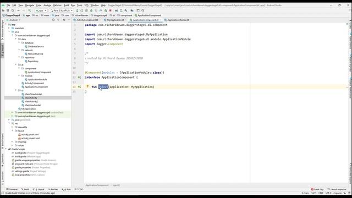Click the gutter implementation icon on line 14
Screen dimensions: 352x198
[79, 87]
